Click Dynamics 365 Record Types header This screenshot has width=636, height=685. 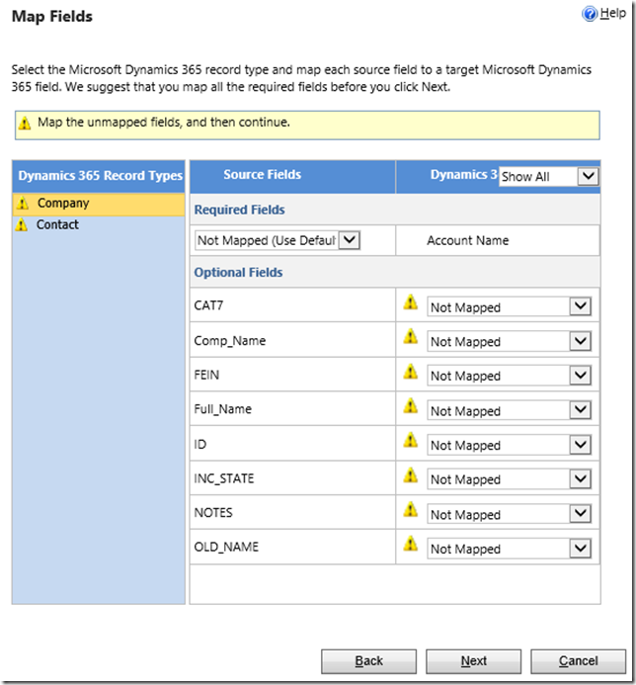(101, 176)
